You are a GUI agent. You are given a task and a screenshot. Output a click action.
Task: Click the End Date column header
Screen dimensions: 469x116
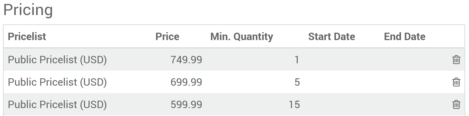[x=405, y=36]
